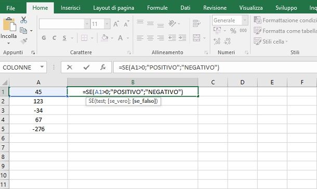Select cell A3 containing -34

[x=38, y=111]
